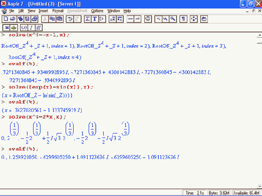This screenshot has height=196, width=262.
Task: Go forward with right arrow icon
Action: [x=137, y=19]
